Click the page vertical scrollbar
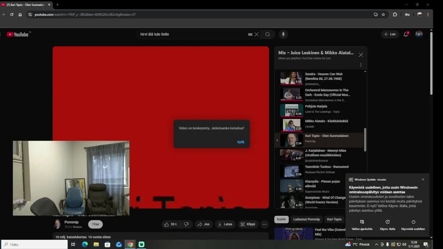 (x=431, y=63)
